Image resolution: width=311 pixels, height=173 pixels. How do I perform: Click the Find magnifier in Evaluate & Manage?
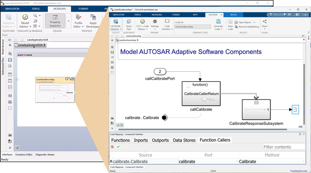click(35, 16)
